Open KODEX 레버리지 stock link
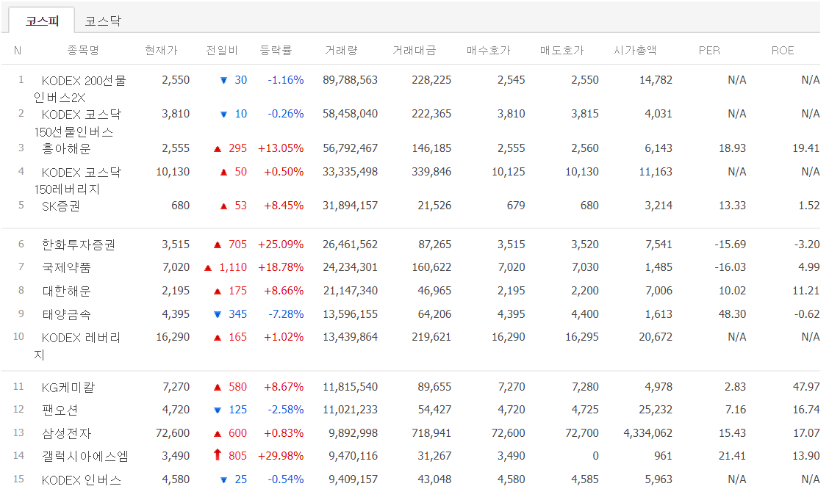Viewport: 829px width, 500px height. click(77, 346)
